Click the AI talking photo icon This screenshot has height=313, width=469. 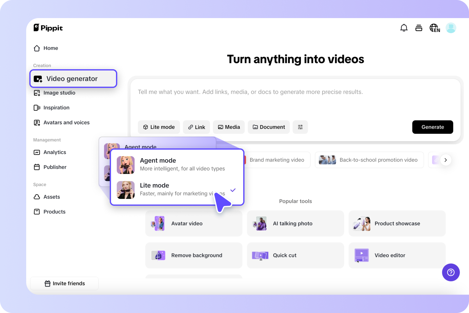tap(259, 224)
